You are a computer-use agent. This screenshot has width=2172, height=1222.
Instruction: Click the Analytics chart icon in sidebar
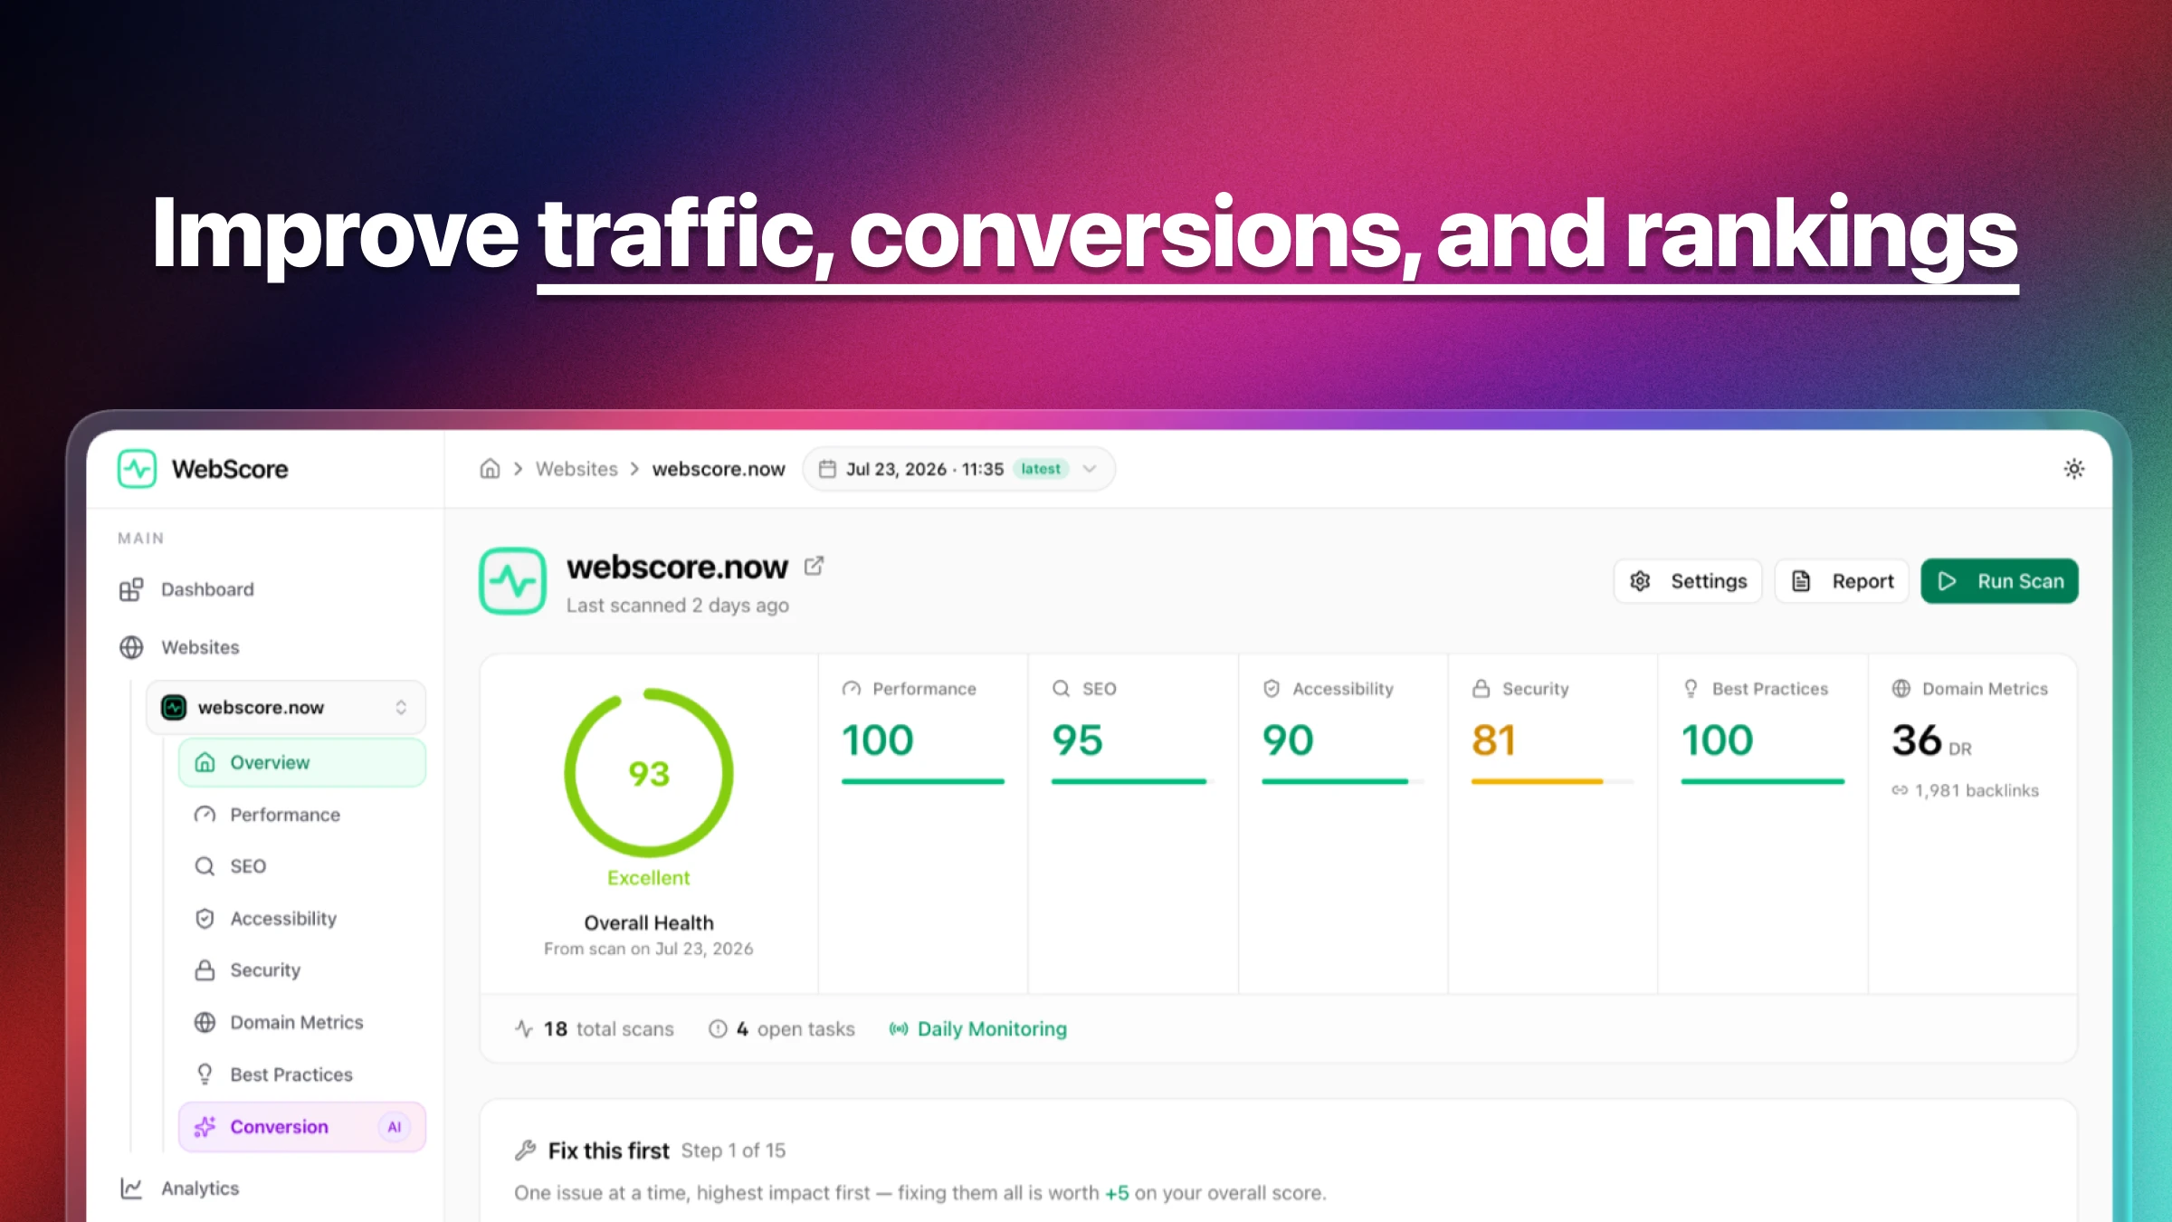[131, 1189]
